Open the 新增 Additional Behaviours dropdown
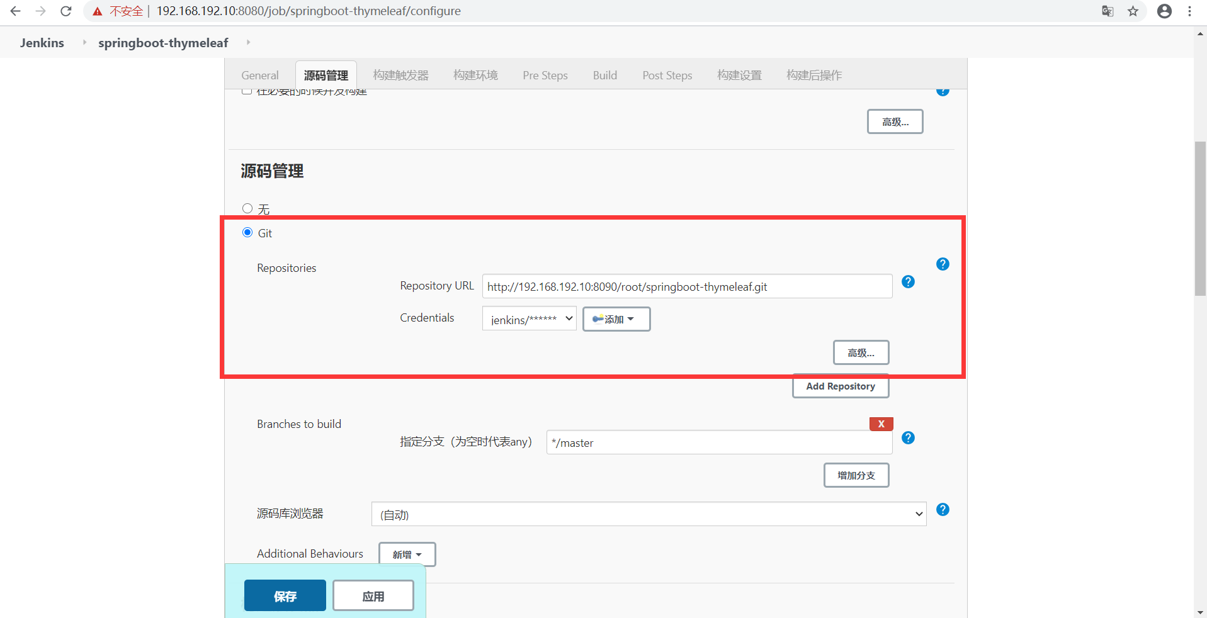The height and width of the screenshot is (618, 1207). click(x=407, y=554)
